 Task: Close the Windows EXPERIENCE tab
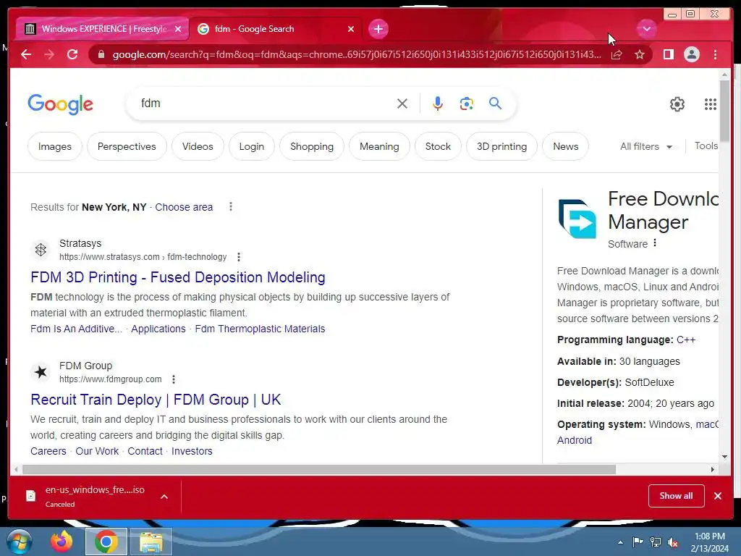click(178, 29)
